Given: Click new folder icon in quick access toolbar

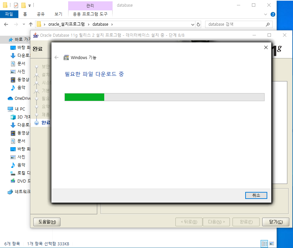Looking at the screenshot, I should [x=23, y=5].
